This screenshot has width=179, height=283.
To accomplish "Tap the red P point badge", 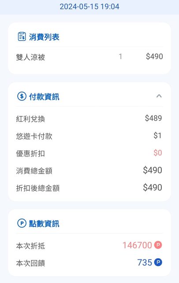I will coord(158,245).
